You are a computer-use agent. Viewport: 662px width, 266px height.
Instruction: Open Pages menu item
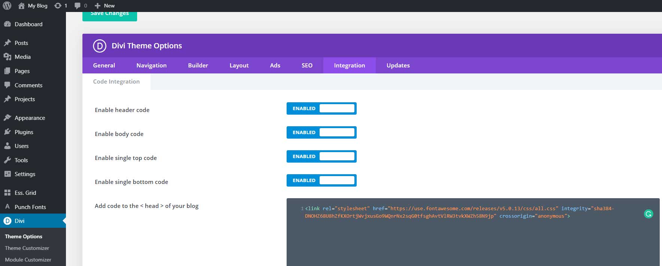[x=33, y=71]
